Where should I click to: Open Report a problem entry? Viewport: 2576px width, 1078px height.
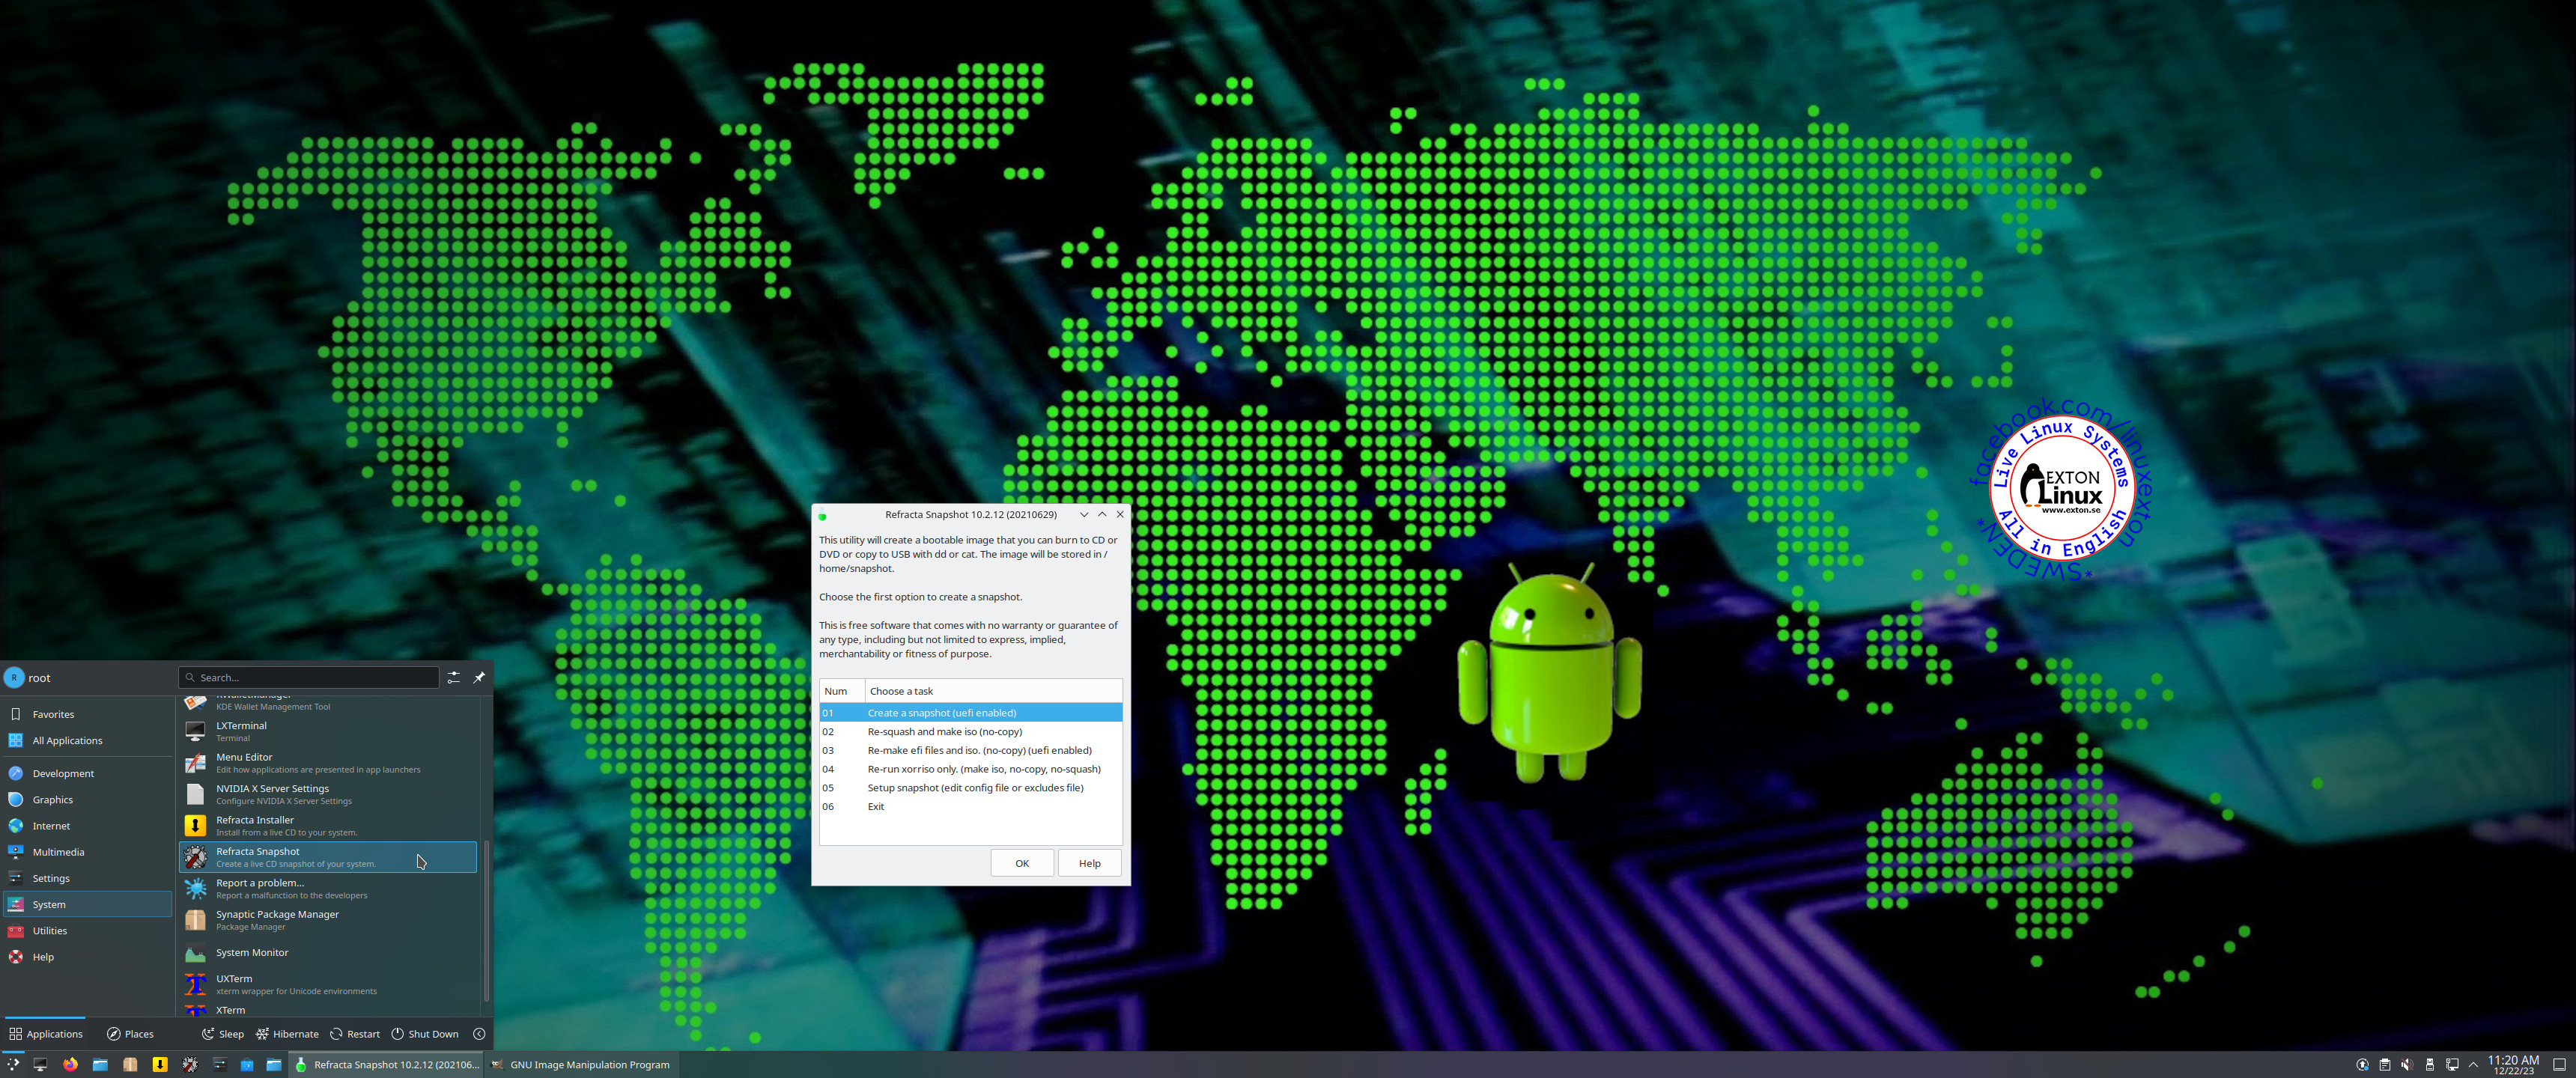click(x=328, y=888)
